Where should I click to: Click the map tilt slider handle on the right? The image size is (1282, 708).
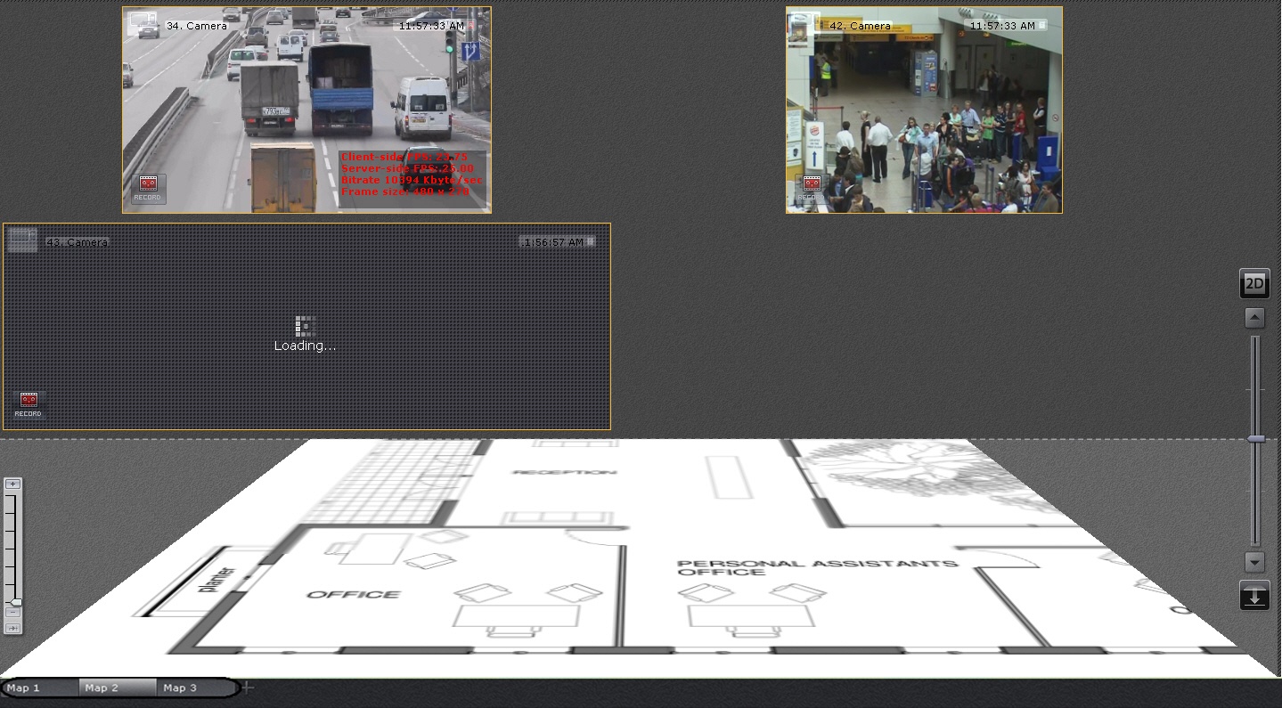[1255, 439]
